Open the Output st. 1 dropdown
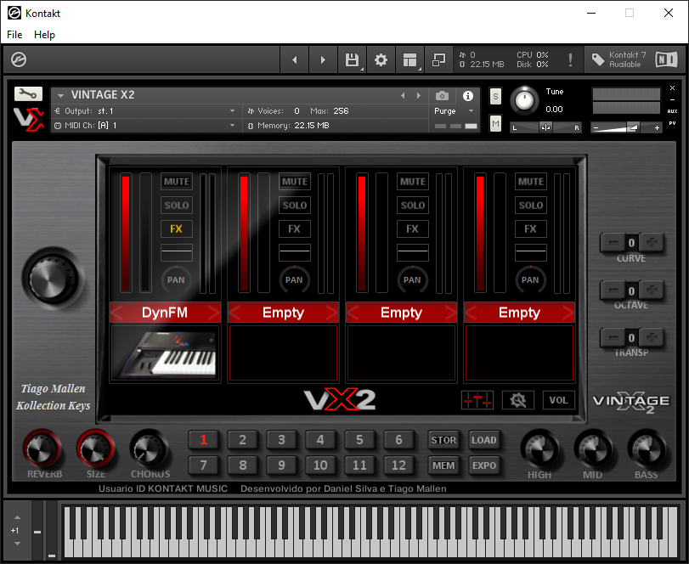Screen dimensions: 689x564 [233, 111]
